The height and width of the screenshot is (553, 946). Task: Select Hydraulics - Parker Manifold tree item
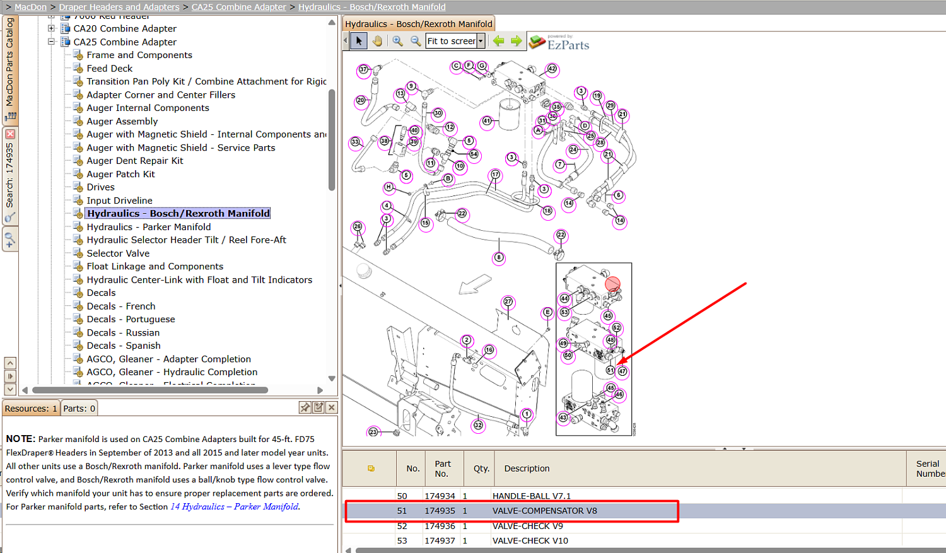149,226
